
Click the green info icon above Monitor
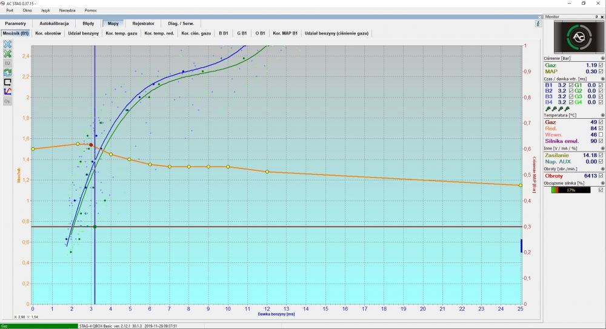(538, 24)
